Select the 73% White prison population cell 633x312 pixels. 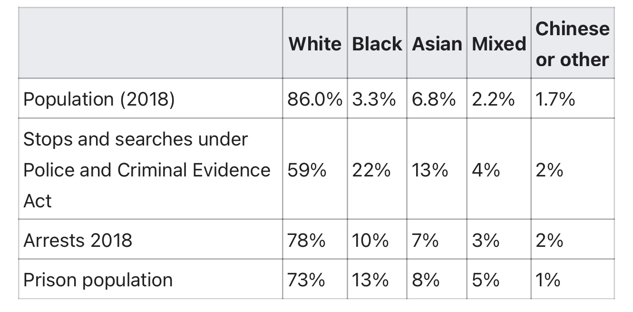[x=307, y=280]
